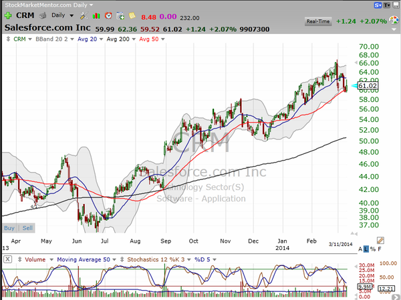Click the low price 59.52
The height and width of the screenshot is (300, 401).
pos(150,29)
